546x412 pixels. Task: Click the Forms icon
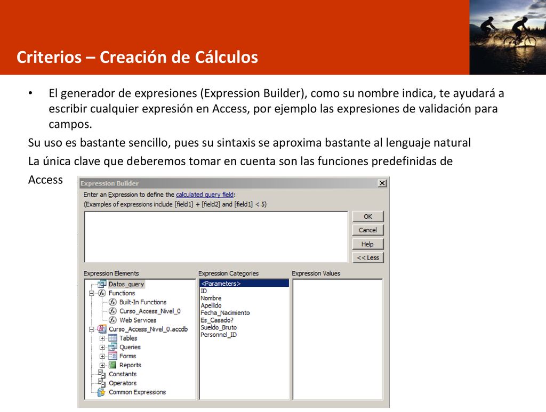113,356
